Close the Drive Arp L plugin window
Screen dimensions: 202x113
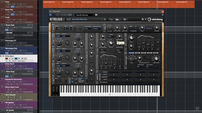163,12
